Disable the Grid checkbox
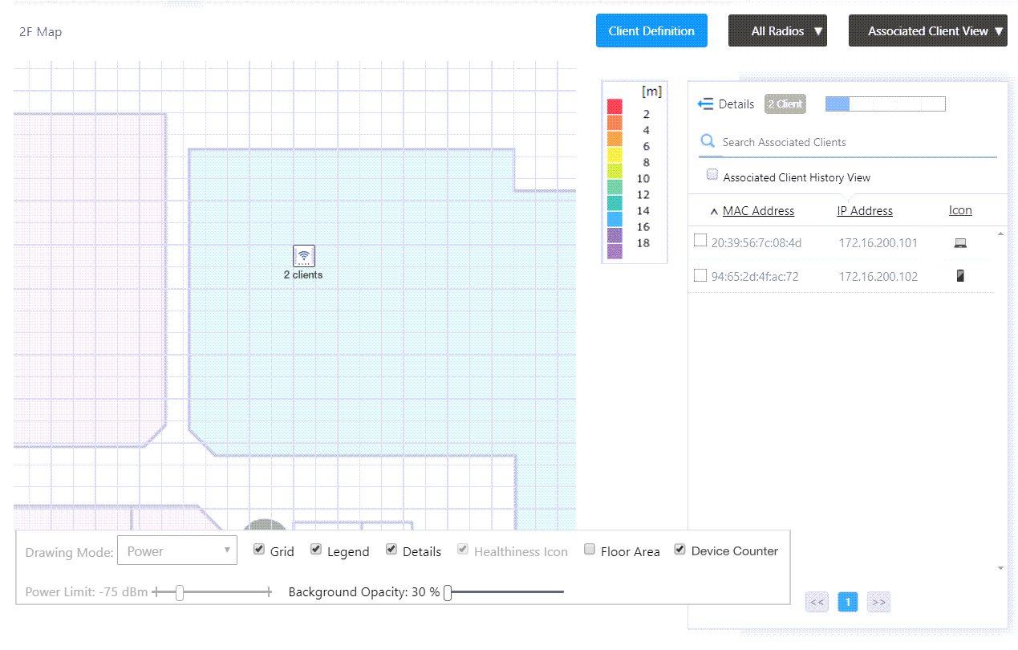1018x650 pixels. tap(259, 550)
